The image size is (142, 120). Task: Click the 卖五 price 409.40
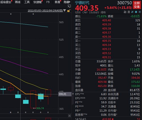coord(106,20)
